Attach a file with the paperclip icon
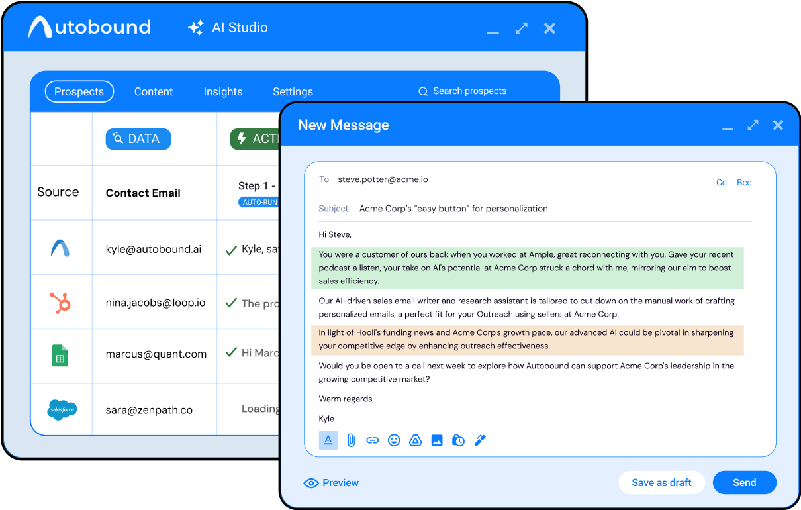The height and width of the screenshot is (510, 801). [x=351, y=440]
